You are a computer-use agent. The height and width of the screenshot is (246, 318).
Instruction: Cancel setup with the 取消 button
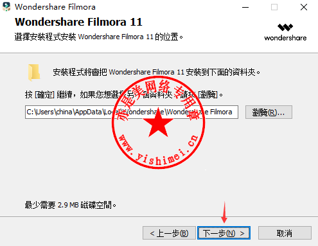pyautogui.click(x=285, y=233)
